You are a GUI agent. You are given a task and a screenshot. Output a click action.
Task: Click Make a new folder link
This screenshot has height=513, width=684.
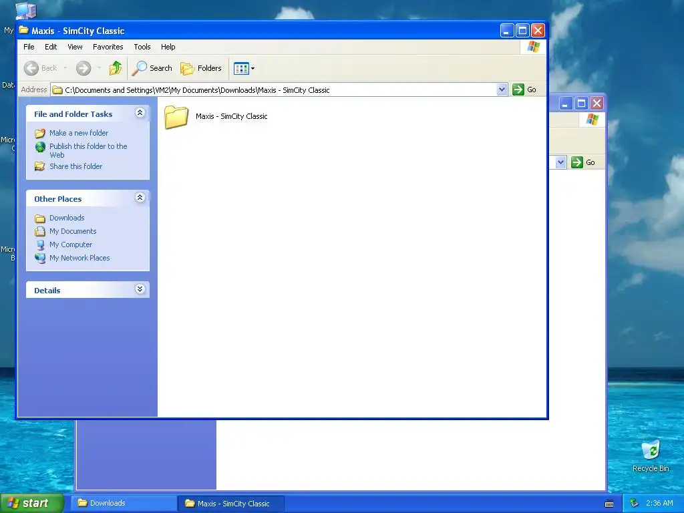[79, 133]
